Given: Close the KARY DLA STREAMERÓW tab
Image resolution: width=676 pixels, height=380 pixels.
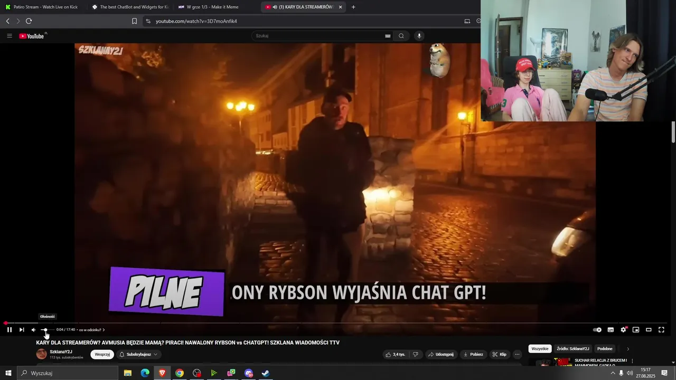Looking at the screenshot, I should [340, 7].
